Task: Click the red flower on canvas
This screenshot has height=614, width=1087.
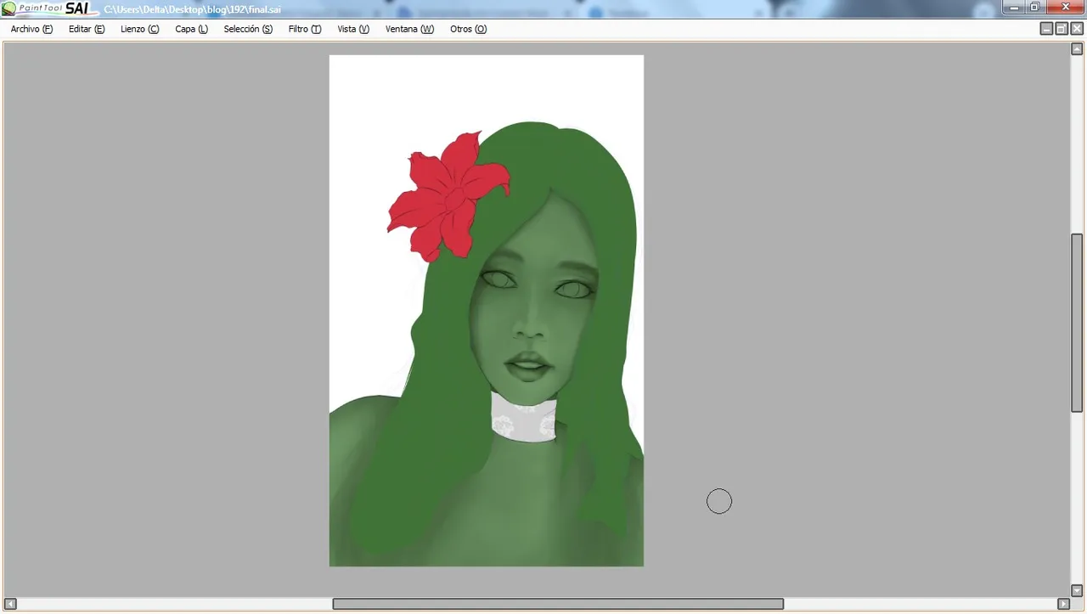Action: click(x=448, y=197)
